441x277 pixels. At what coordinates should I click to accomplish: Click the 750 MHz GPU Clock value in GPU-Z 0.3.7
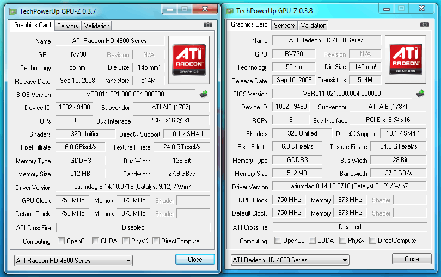(x=72, y=200)
